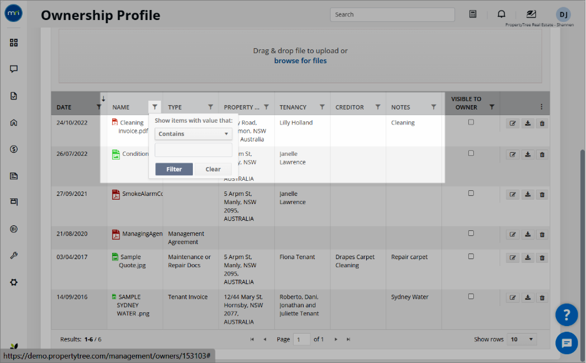Click the Page number input field
The height and width of the screenshot is (363, 586).
(x=301, y=339)
